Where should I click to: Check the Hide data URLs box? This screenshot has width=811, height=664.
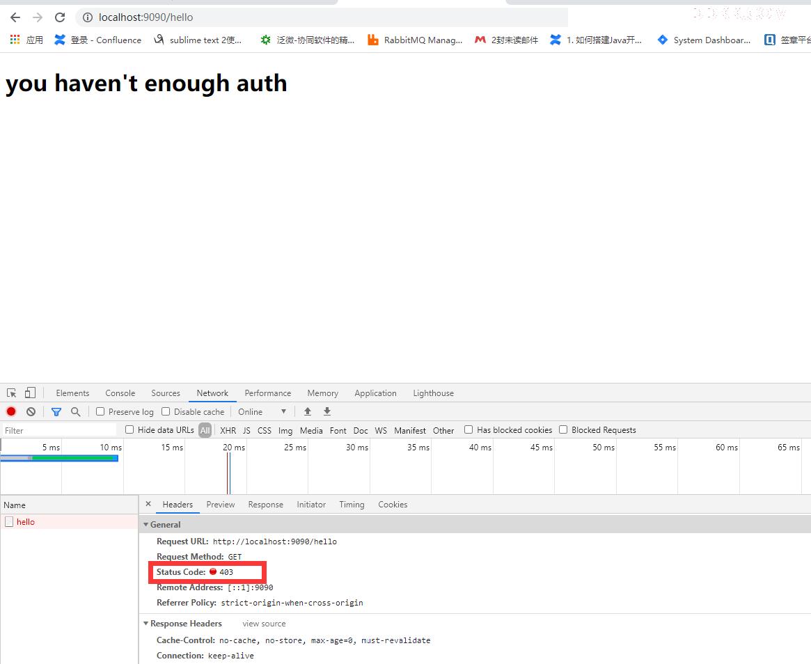coord(129,429)
